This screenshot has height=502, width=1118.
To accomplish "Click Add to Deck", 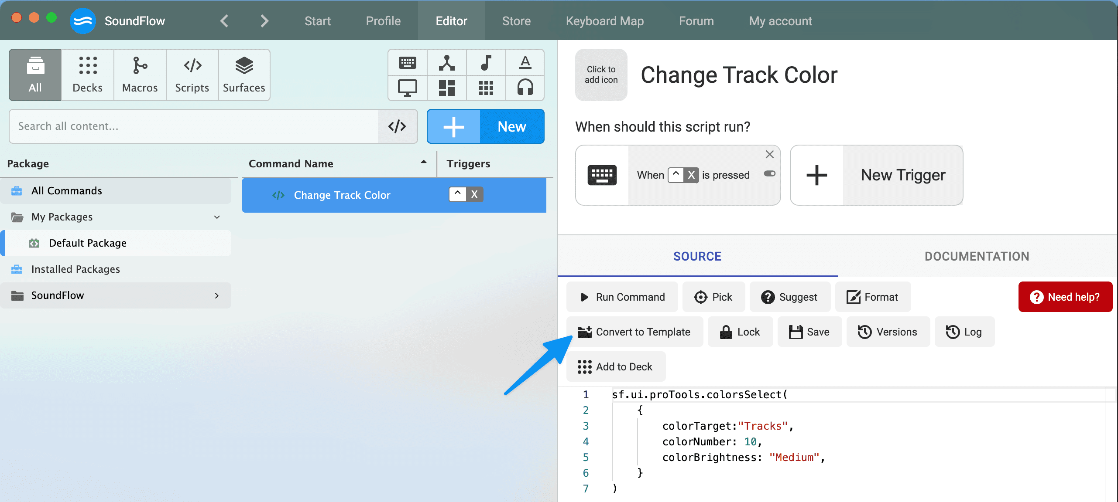I will (616, 367).
